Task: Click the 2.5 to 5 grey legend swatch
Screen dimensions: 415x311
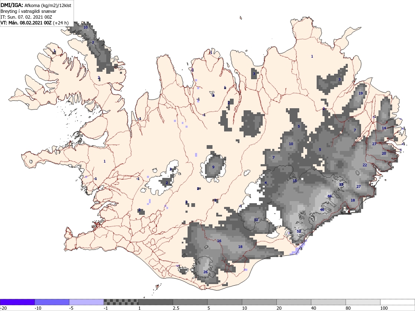Action: pos(190,302)
